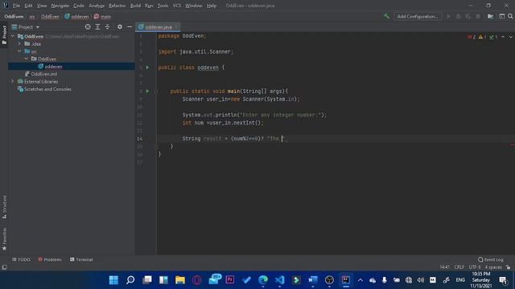Open the Project side tool stripe button
This screenshot has height=289, width=515.
click(4, 35)
